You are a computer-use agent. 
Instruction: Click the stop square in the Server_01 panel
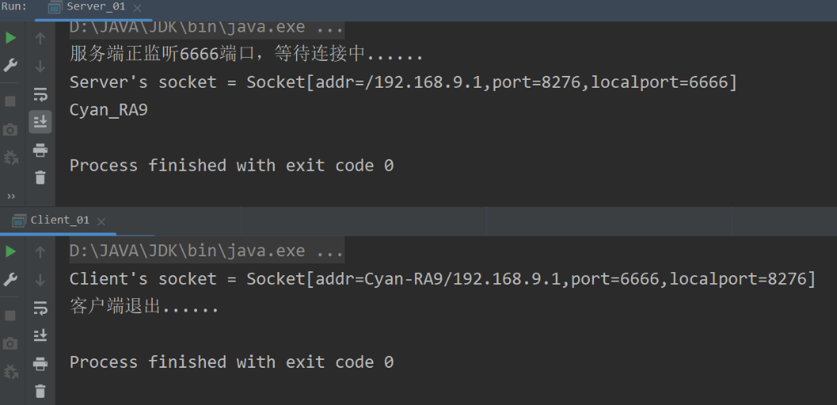pyautogui.click(x=10, y=101)
